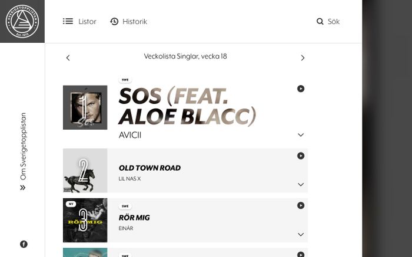Open the Historik page
412x257 pixels.
[x=129, y=22]
